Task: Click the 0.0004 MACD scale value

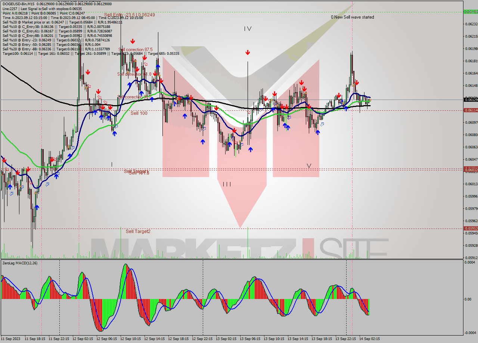Action: [x=470, y=262]
